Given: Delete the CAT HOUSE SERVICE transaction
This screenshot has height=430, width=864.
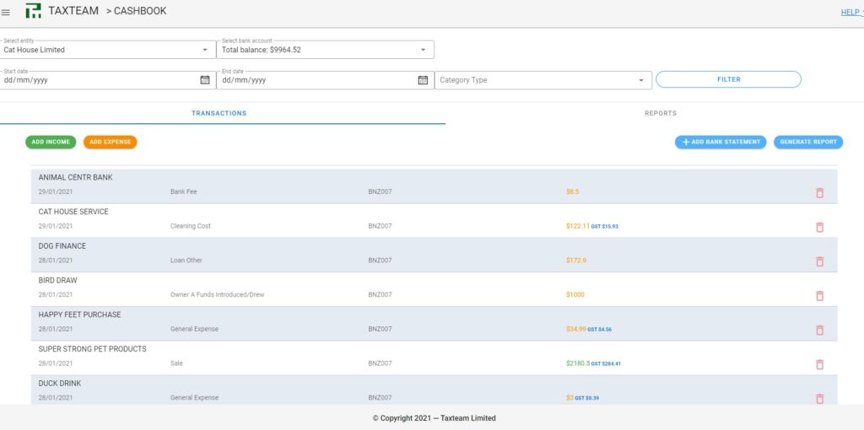Looking at the screenshot, I should click(819, 227).
